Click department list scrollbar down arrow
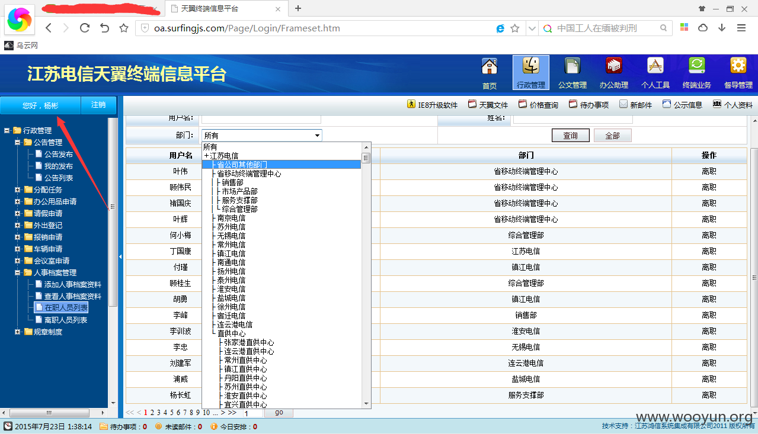The height and width of the screenshot is (434, 758). coord(366,404)
